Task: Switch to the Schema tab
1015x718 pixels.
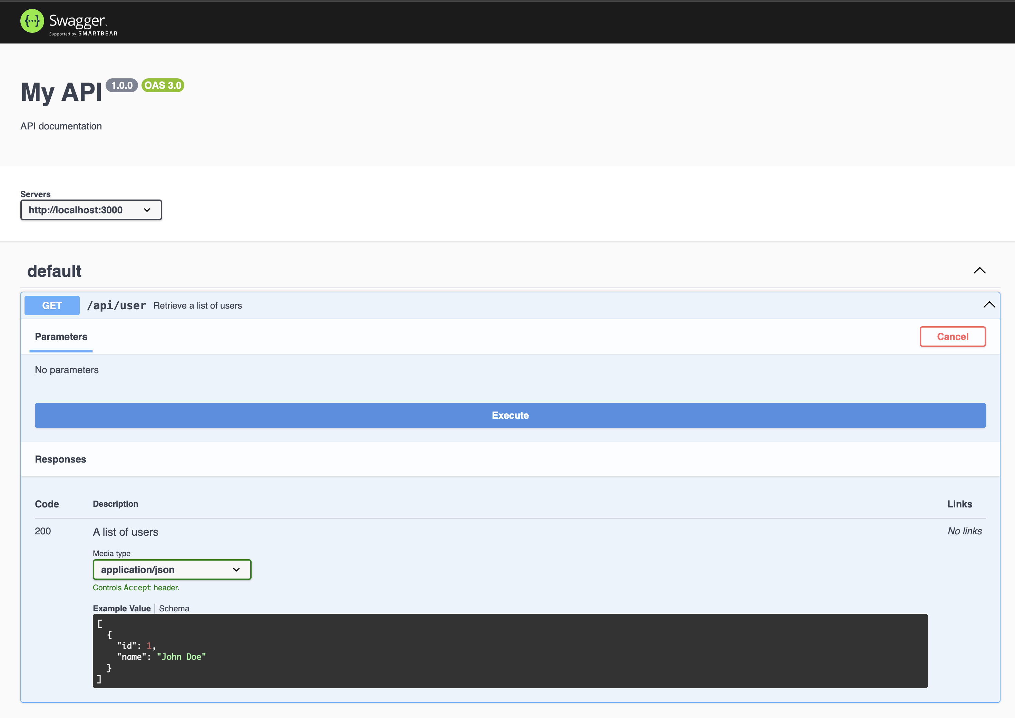Action: [x=174, y=608]
